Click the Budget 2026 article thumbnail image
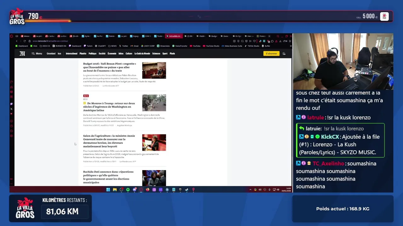Image resolution: width=403 pixels, height=226 pixels. (x=154, y=70)
